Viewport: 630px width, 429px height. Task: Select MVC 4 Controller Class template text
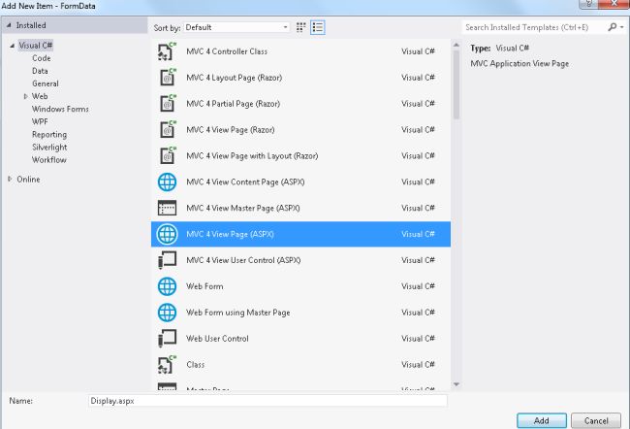[227, 51]
